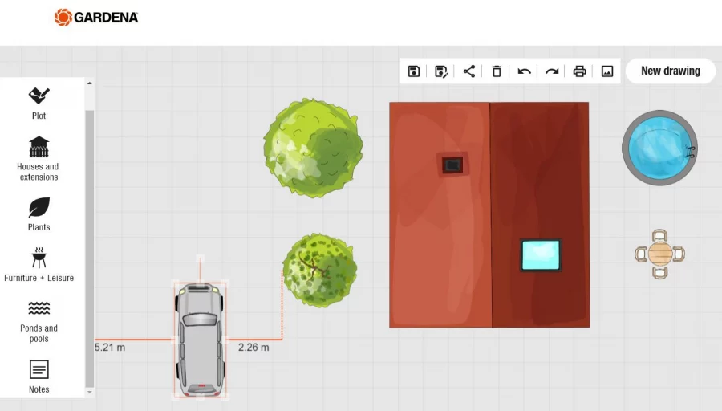The width and height of the screenshot is (722, 411).
Task: Click the Save icon in toolbar
Action: point(413,71)
